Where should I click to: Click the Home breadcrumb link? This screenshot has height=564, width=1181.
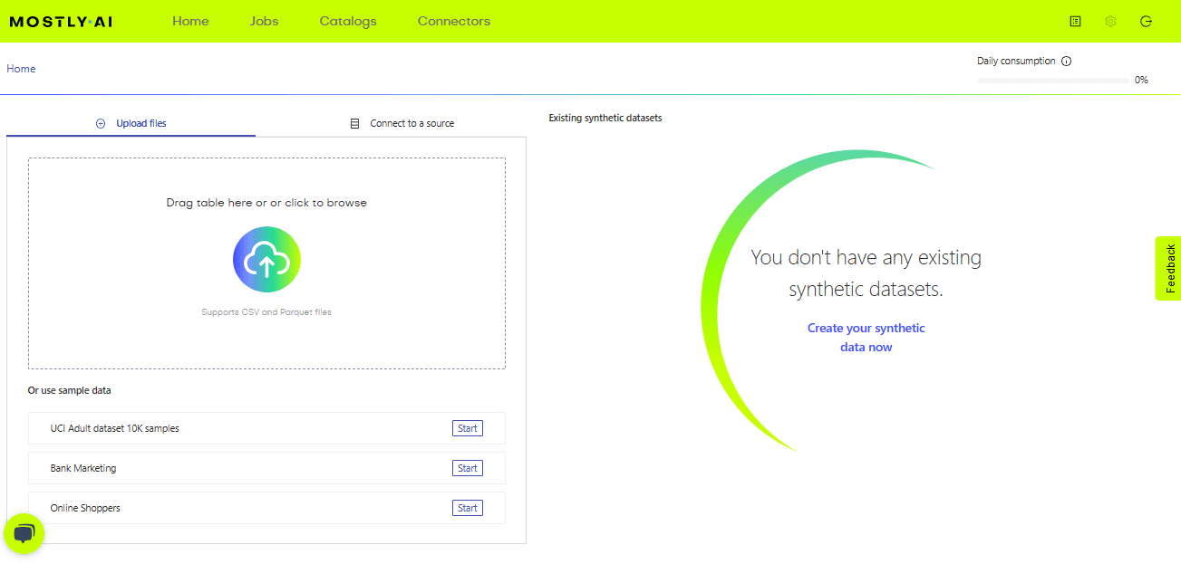(21, 69)
